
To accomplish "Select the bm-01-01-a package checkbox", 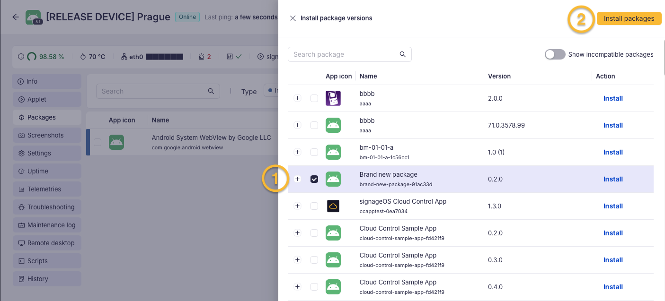I will [x=314, y=152].
